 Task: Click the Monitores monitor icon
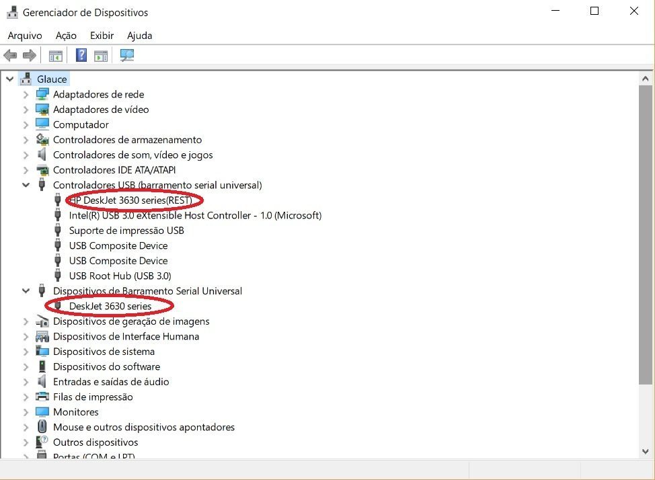[42, 411]
